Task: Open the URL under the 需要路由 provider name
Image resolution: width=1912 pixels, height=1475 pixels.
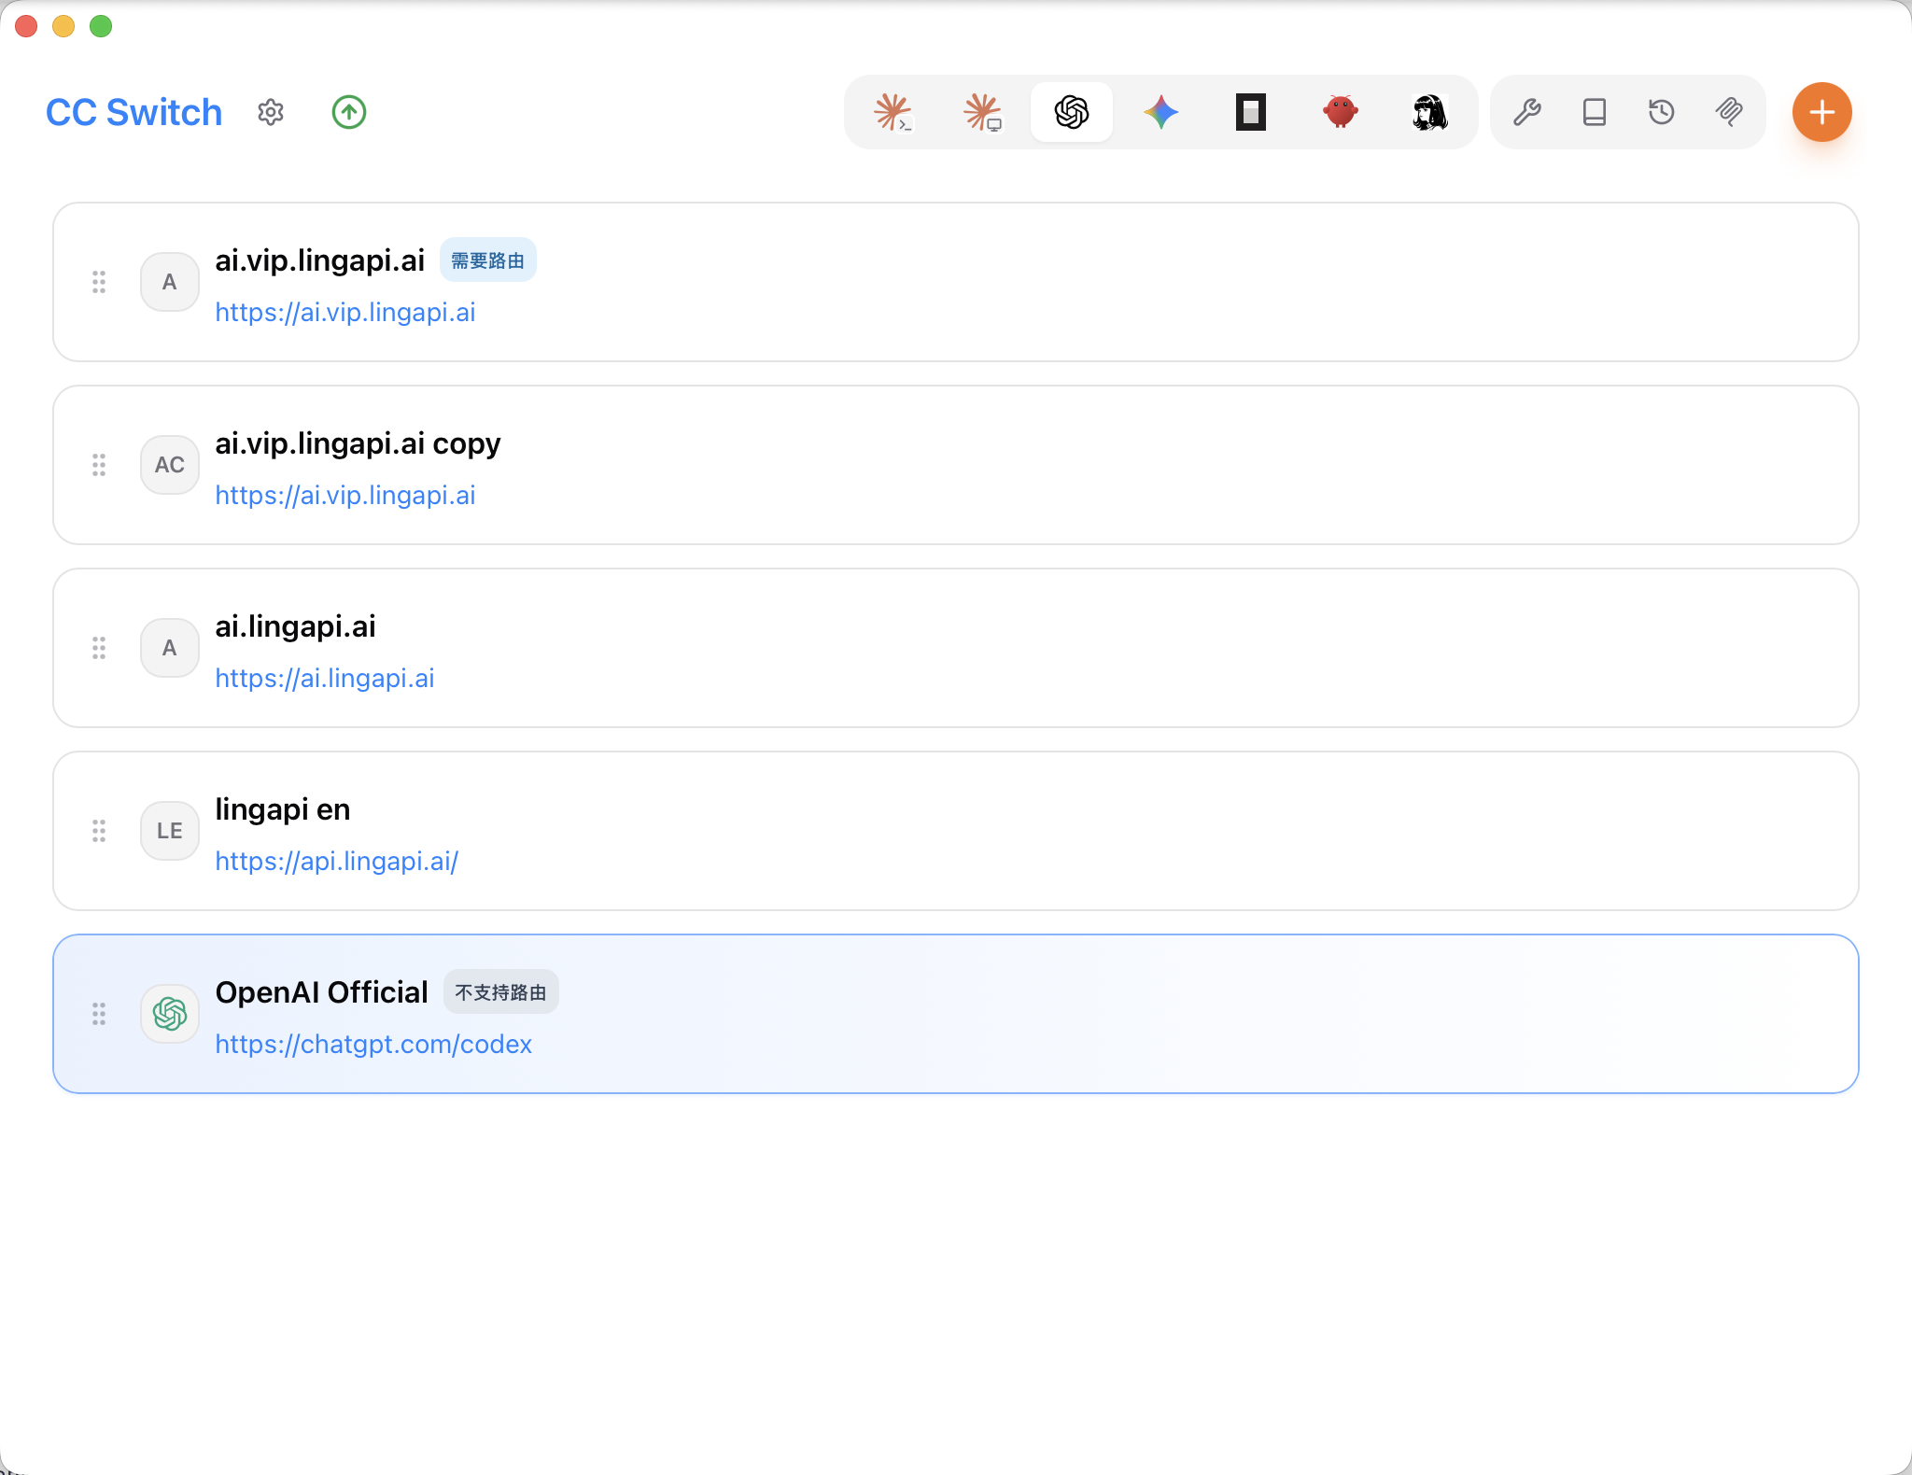Action: pos(345,312)
